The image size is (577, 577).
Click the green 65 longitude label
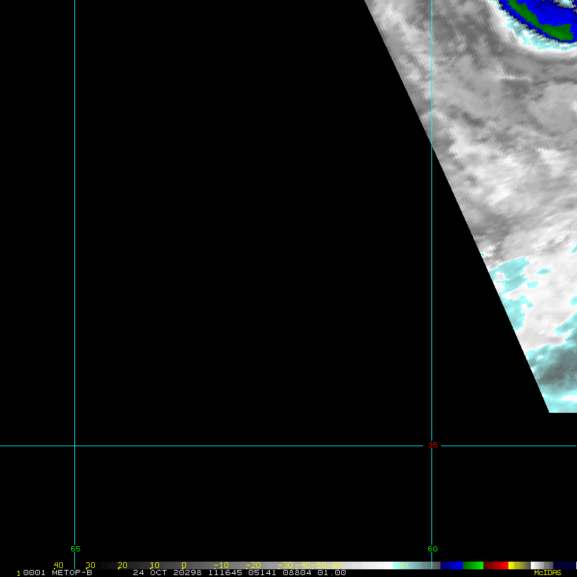(76, 549)
